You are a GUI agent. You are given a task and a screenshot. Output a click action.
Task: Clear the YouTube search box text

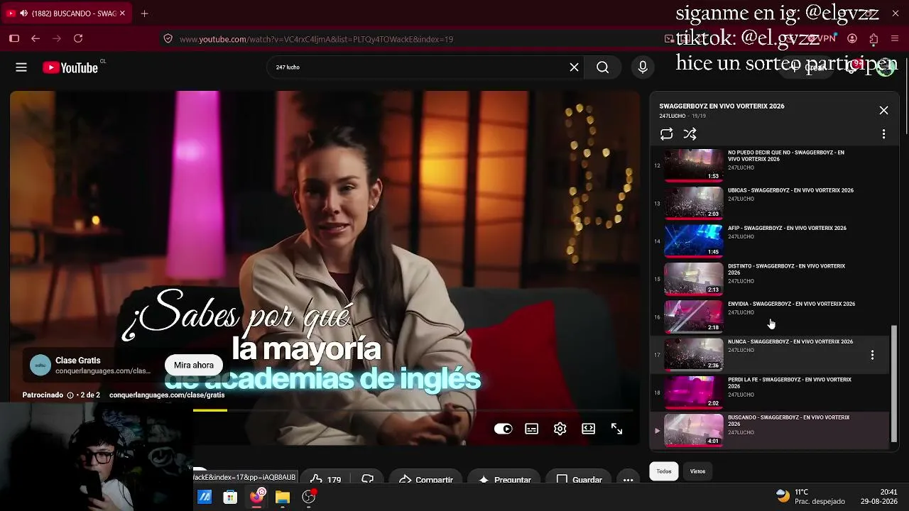pyautogui.click(x=574, y=67)
